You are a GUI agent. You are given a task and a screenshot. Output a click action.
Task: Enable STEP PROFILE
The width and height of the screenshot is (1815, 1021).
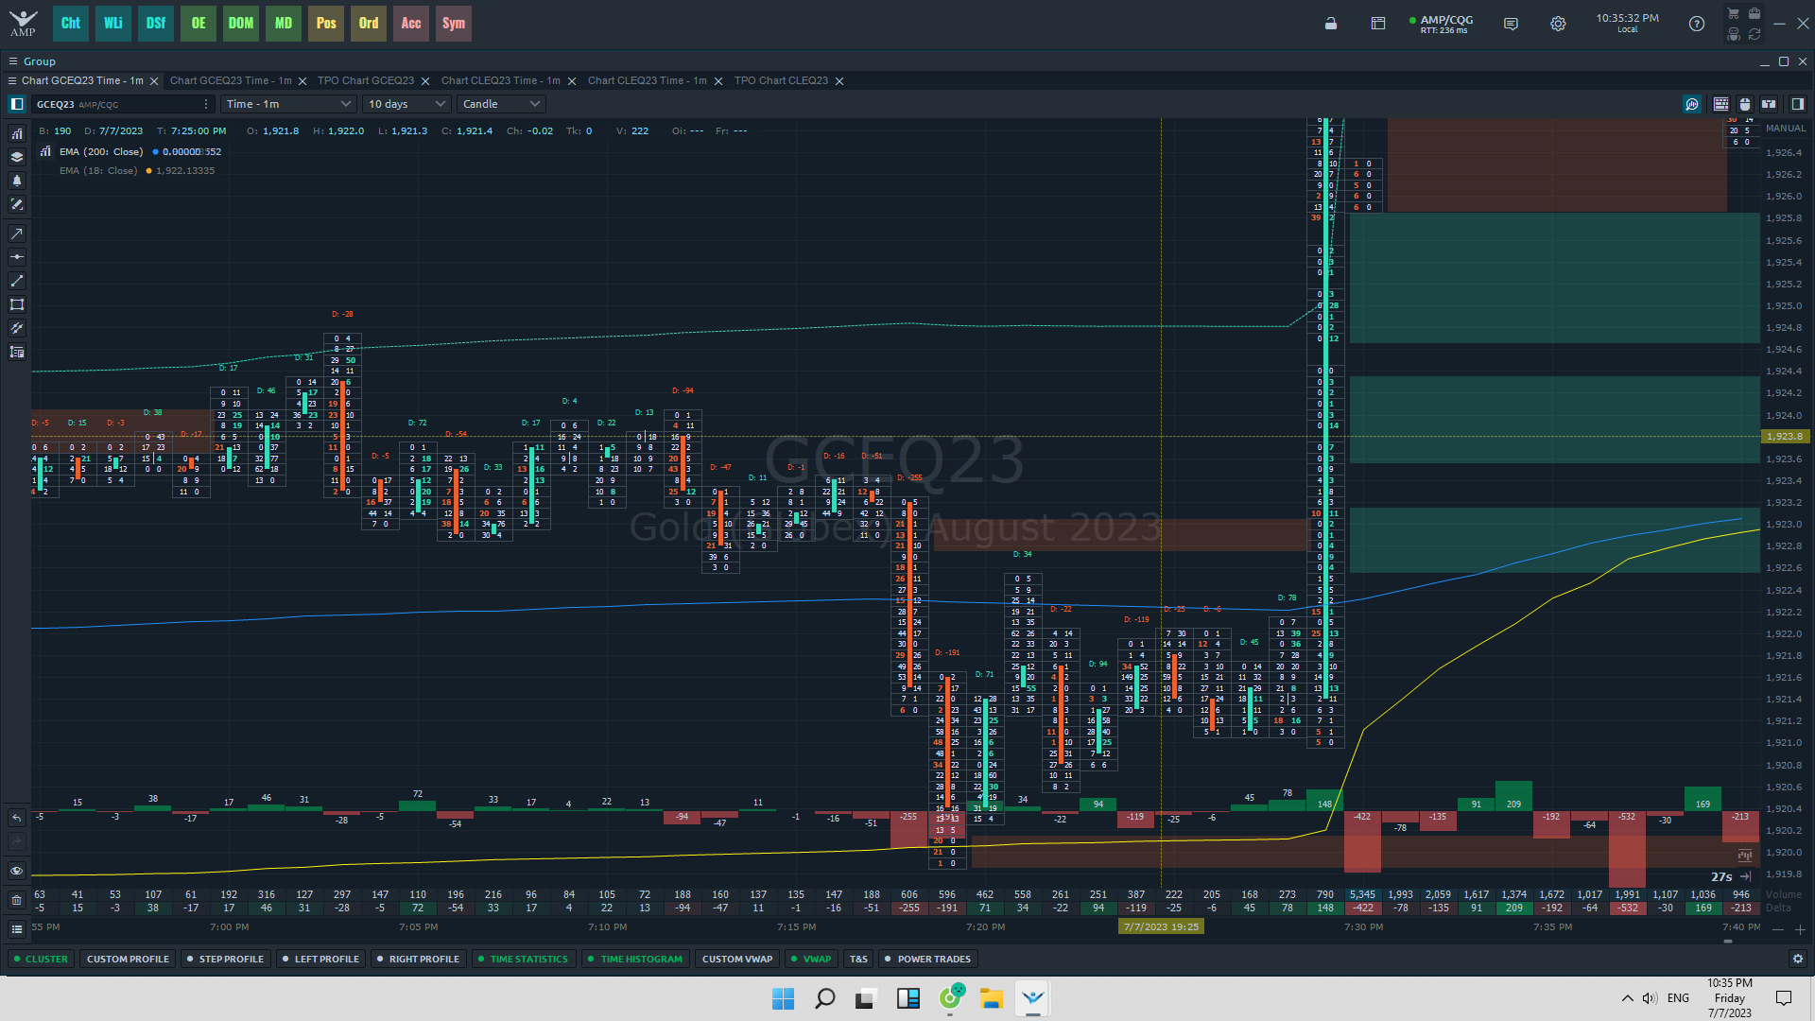point(225,959)
